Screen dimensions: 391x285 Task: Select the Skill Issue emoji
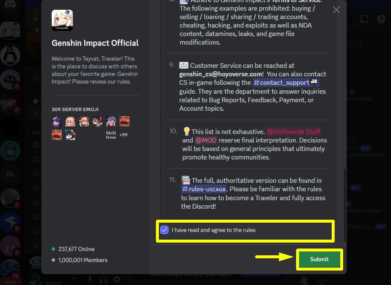(x=111, y=135)
